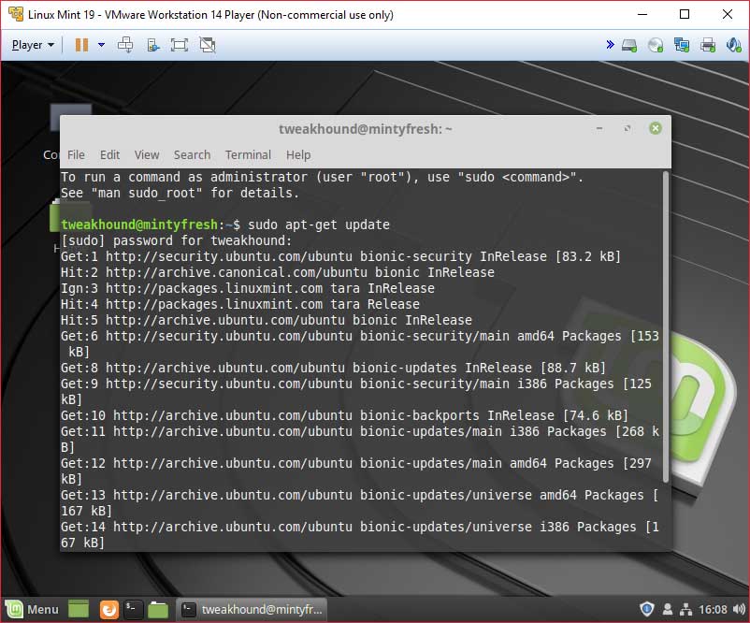Click the network adapter device icon
The height and width of the screenshot is (623, 750).
tap(682, 46)
